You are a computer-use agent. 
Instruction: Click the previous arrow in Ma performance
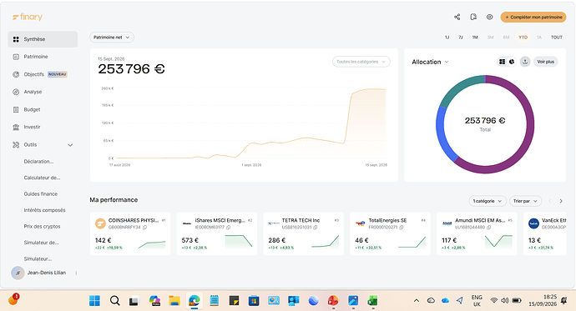[x=550, y=201]
